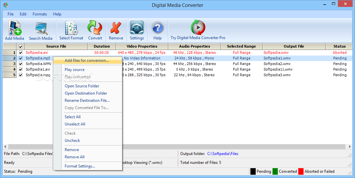Select row number 1 header
The image size is (355, 178).
(x=10, y=53)
